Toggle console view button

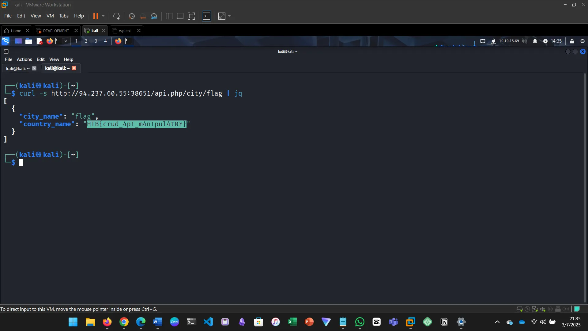pos(207,16)
